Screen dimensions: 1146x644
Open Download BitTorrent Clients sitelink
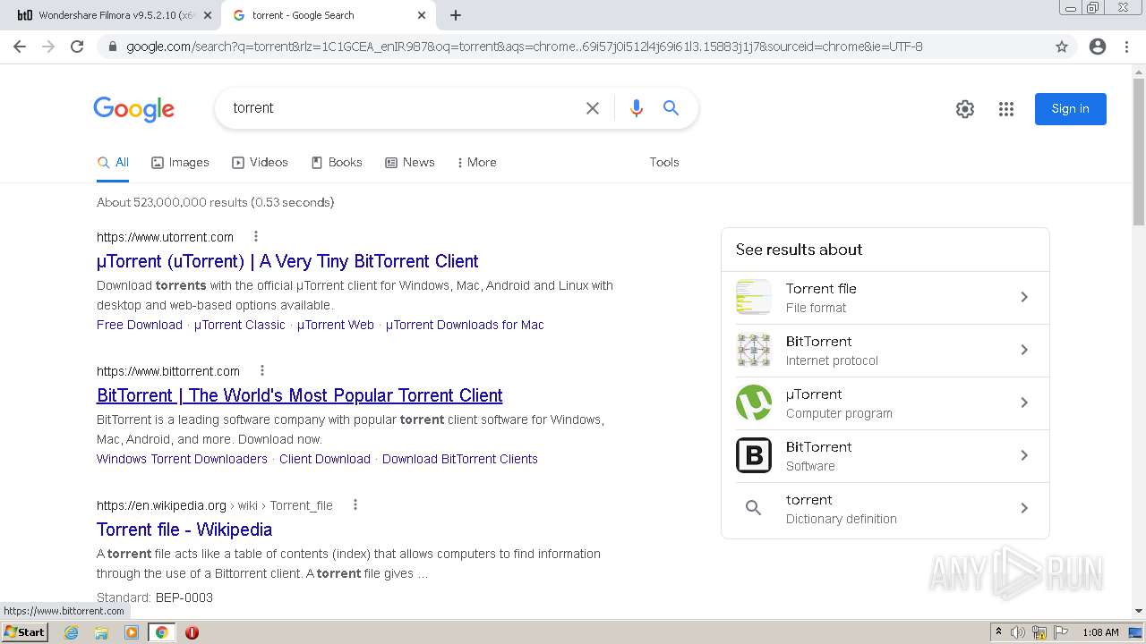(460, 459)
